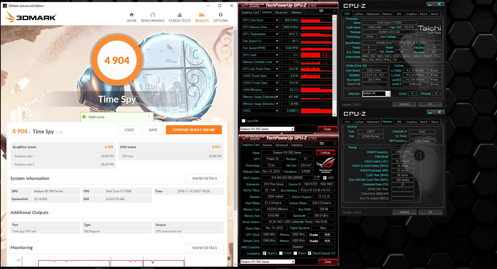
Task: Open Bench tab in upper CPU-Z window
Action: [423, 14]
